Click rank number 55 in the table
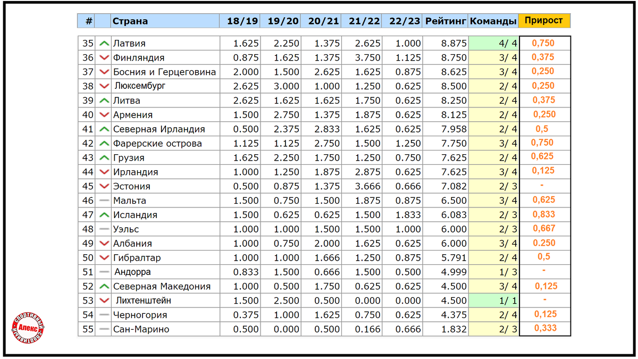The image size is (638, 359). pyautogui.click(x=88, y=330)
